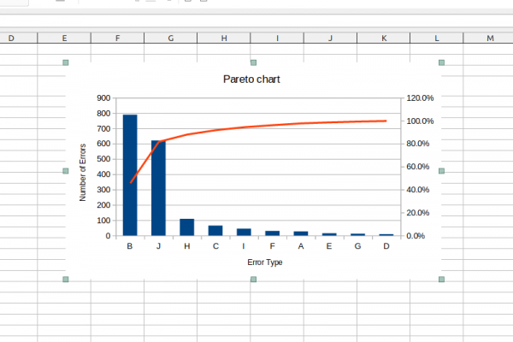513x342 pixels.
Task: Click the column K header
Action: [x=384, y=38]
